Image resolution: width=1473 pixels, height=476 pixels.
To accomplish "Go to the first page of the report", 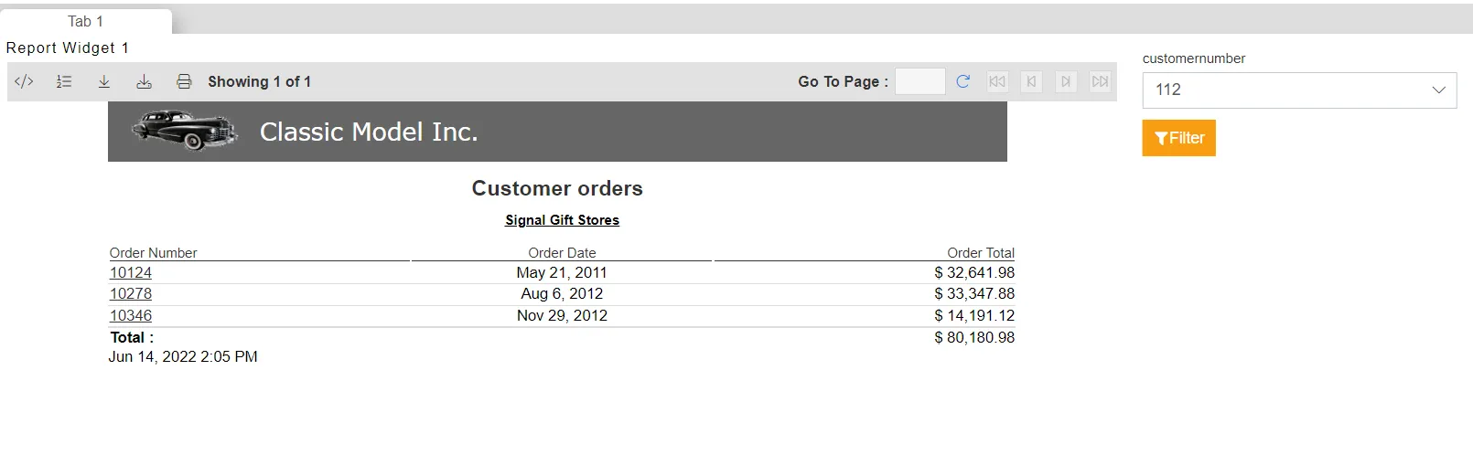I will coord(997,81).
